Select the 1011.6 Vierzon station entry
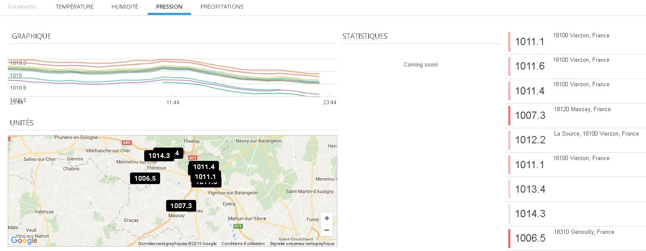This screenshot has height=251, width=646. click(x=575, y=66)
